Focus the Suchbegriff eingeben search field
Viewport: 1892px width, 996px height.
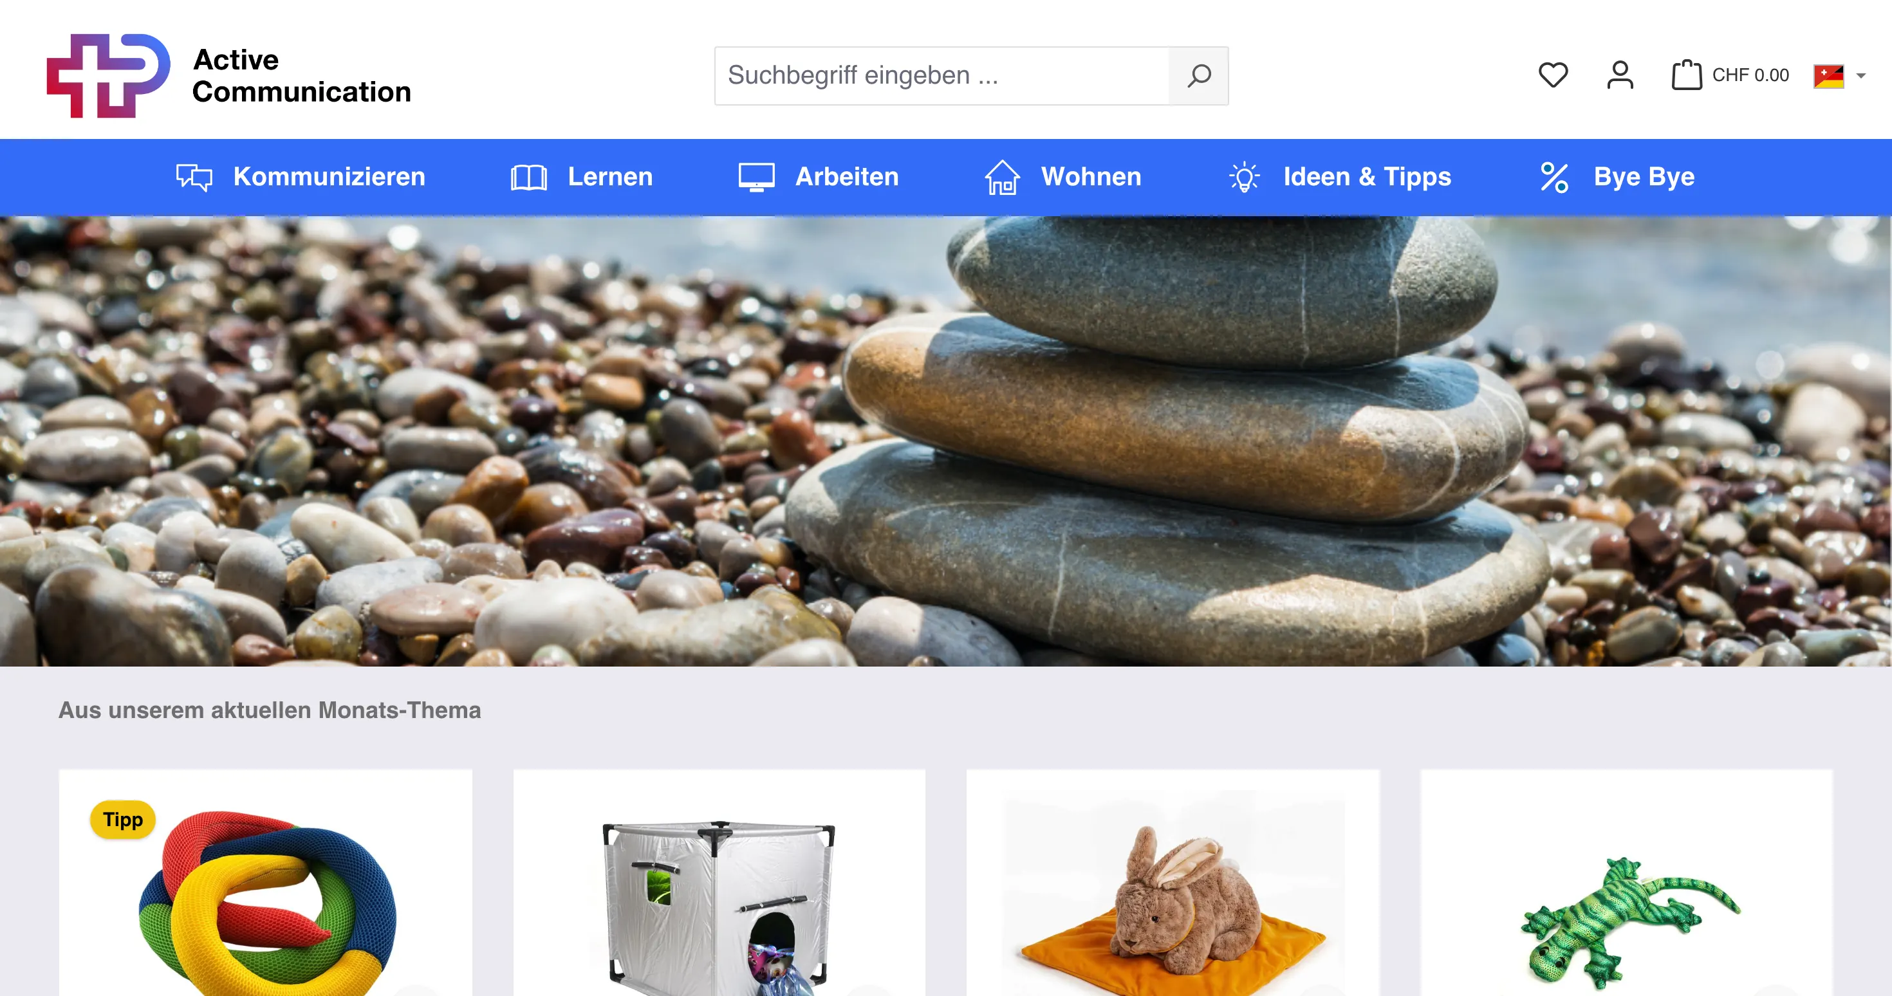tap(941, 76)
